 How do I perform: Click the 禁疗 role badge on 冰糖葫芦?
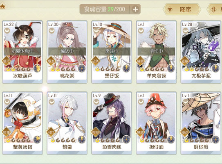point(7,61)
